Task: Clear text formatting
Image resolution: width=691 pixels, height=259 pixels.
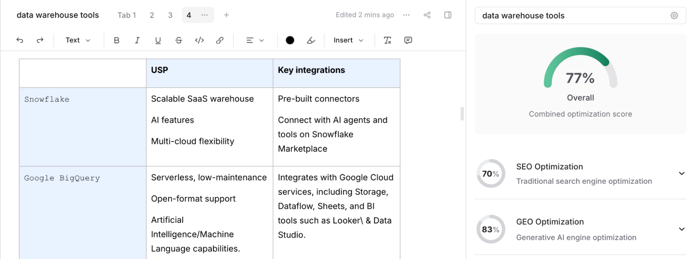Action: click(387, 40)
